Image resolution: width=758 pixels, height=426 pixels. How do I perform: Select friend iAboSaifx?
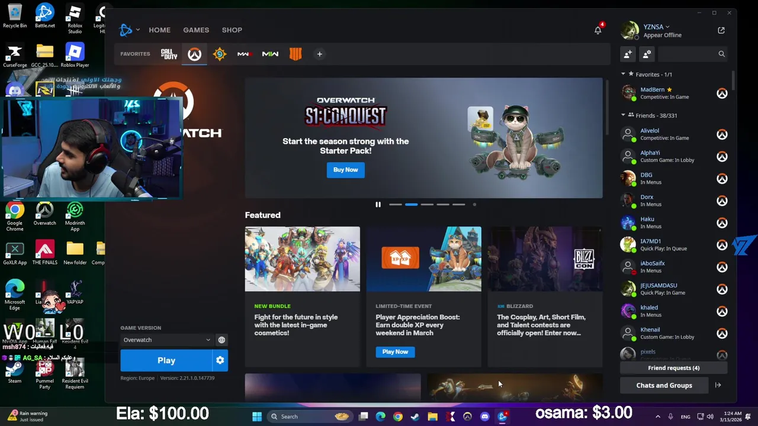pos(674,267)
